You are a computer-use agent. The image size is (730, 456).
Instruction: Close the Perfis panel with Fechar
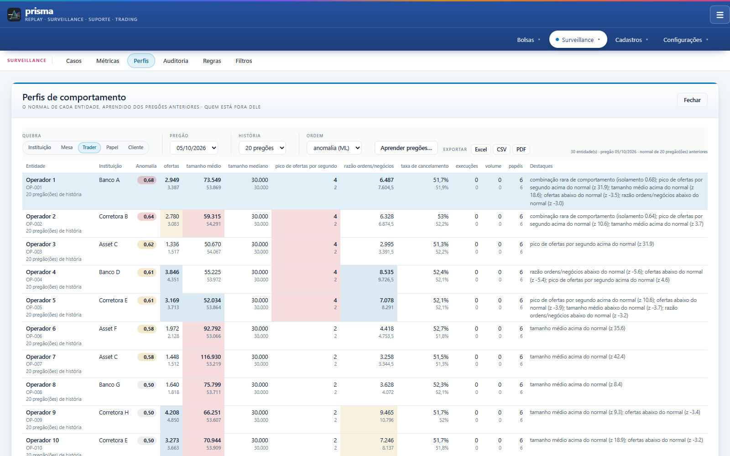pyautogui.click(x=692, y=100)
